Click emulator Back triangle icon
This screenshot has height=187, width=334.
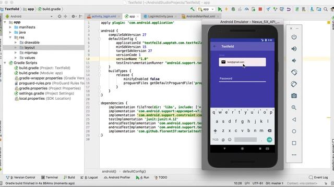294,119
